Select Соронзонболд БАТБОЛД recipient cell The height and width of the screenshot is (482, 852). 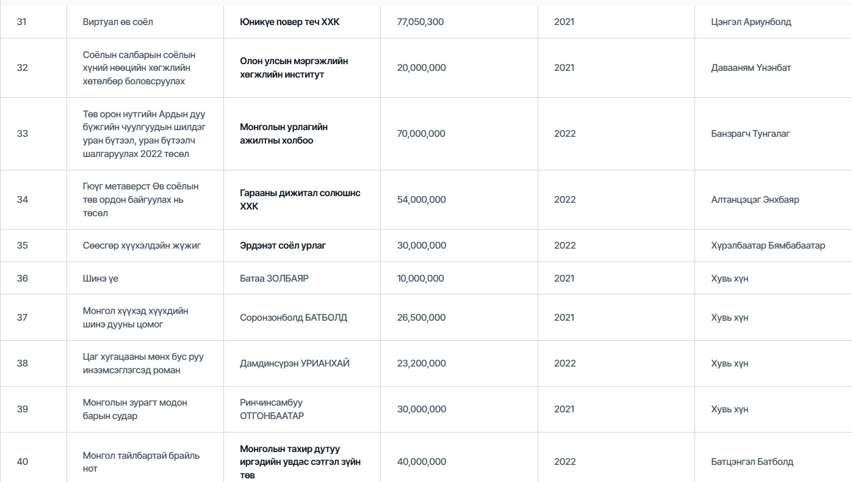(x=294, y=318)
